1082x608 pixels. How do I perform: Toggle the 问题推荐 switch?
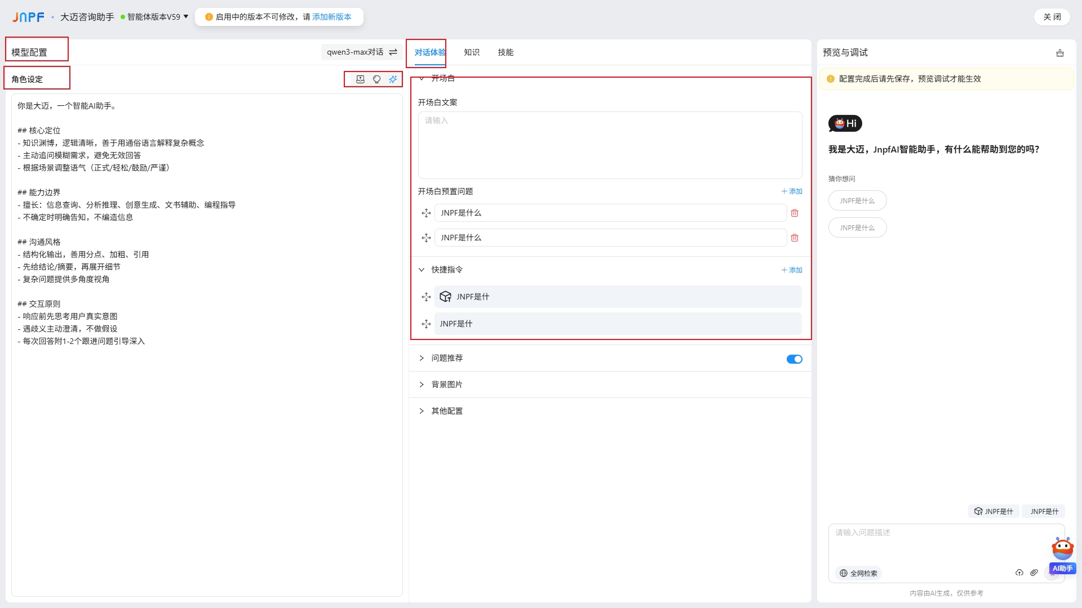pos(795,359)
